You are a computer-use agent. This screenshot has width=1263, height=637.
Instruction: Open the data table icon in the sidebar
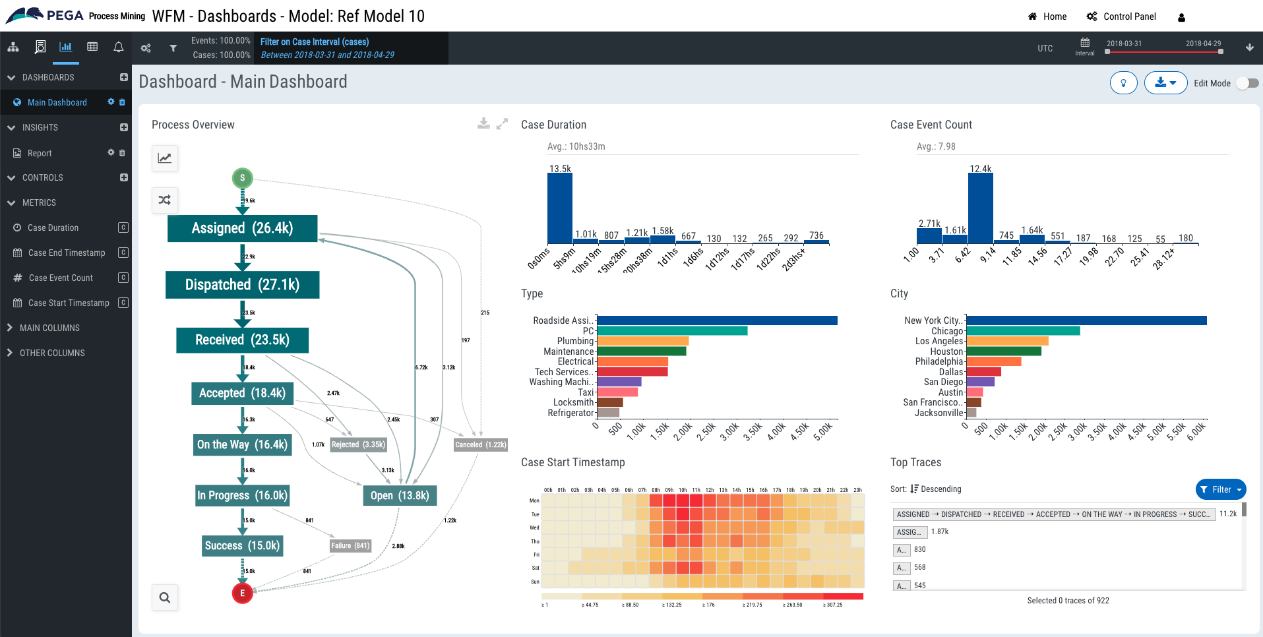92,47
